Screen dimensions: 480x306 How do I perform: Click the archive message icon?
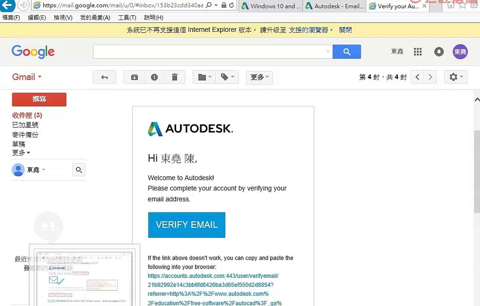coord(134,77)
